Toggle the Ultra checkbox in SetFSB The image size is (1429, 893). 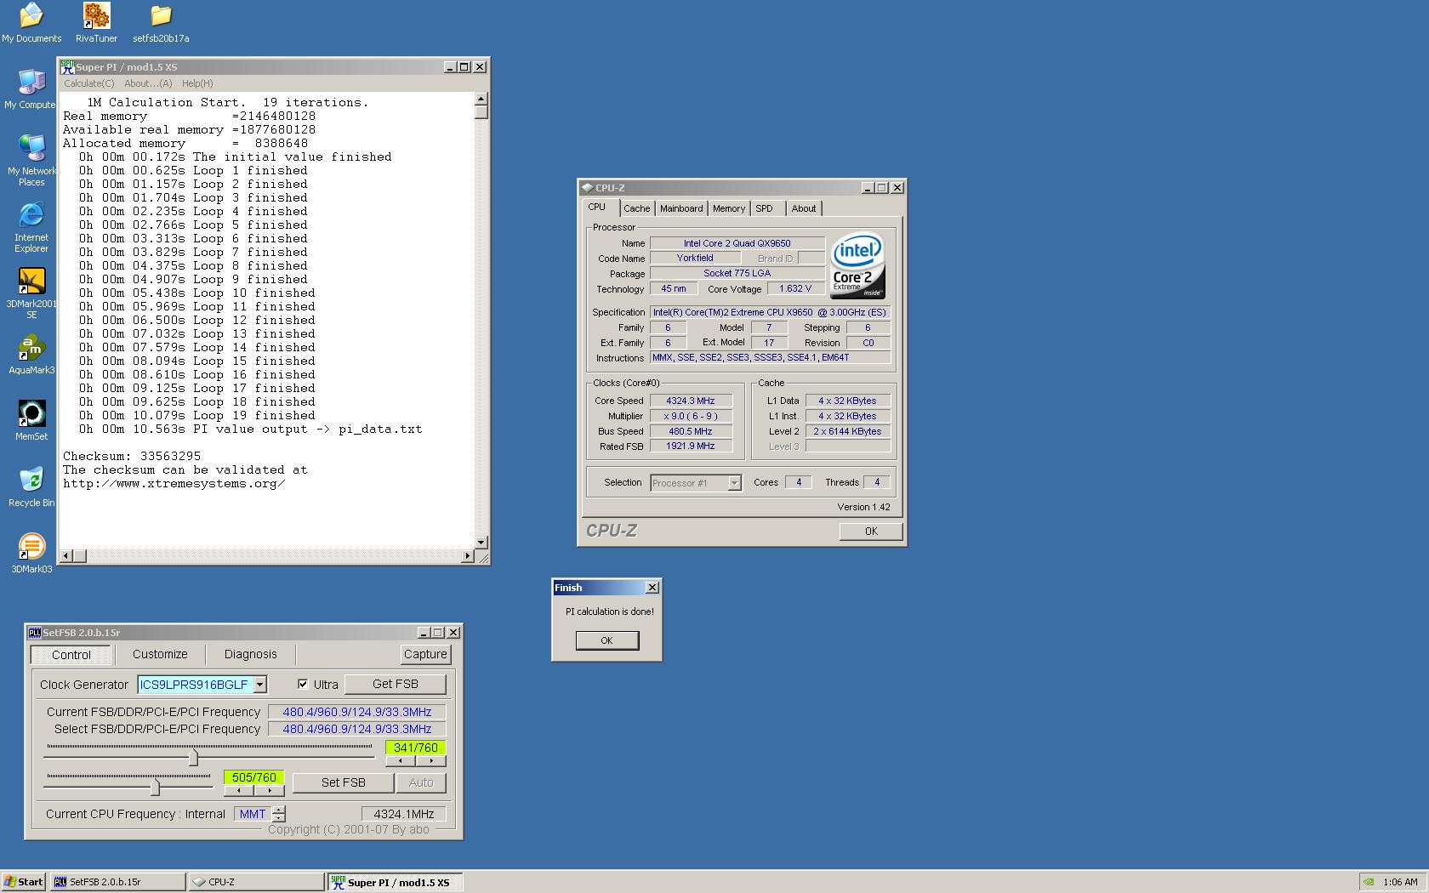[x=303, y=684]
